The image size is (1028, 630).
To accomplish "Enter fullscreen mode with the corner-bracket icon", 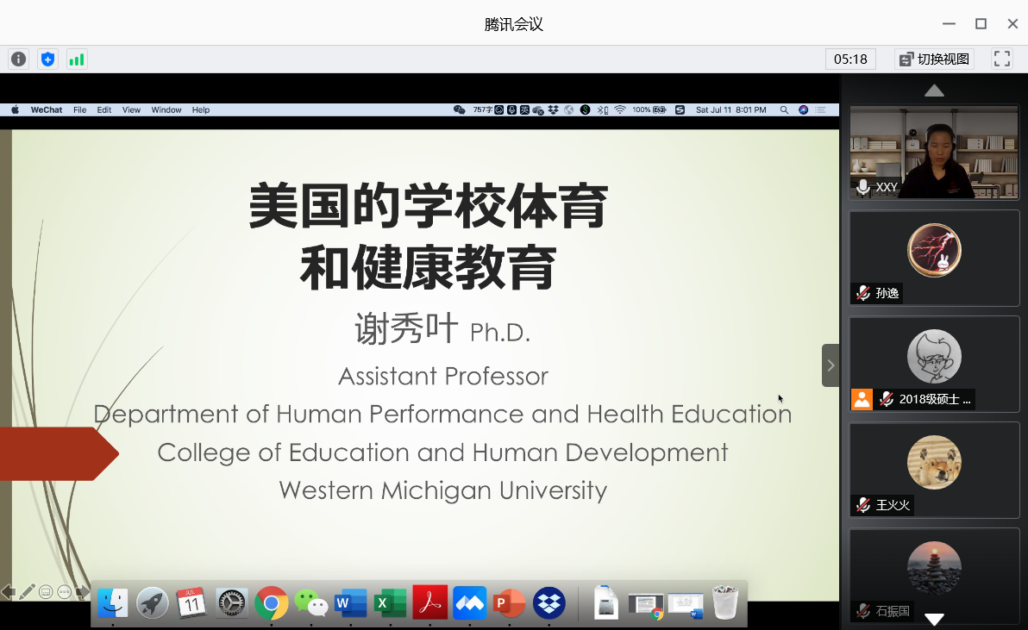I will [x=1001, y=59].
